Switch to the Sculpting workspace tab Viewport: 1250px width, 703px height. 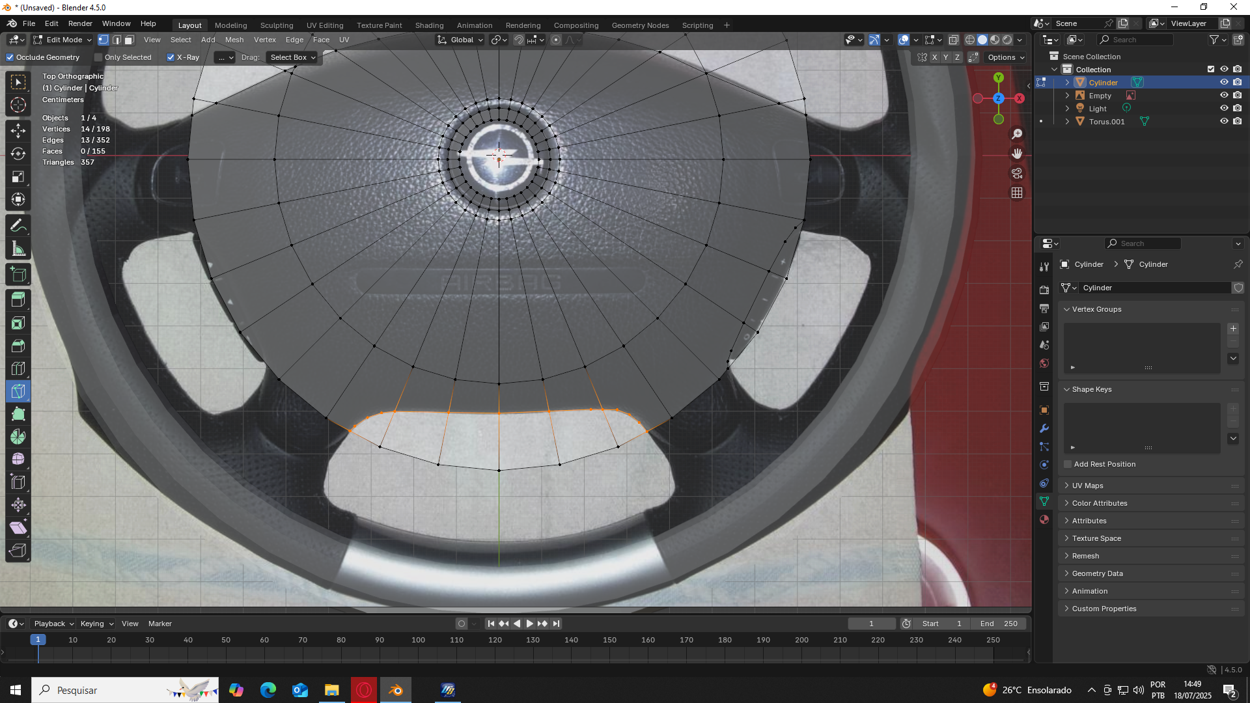(277, 25)
